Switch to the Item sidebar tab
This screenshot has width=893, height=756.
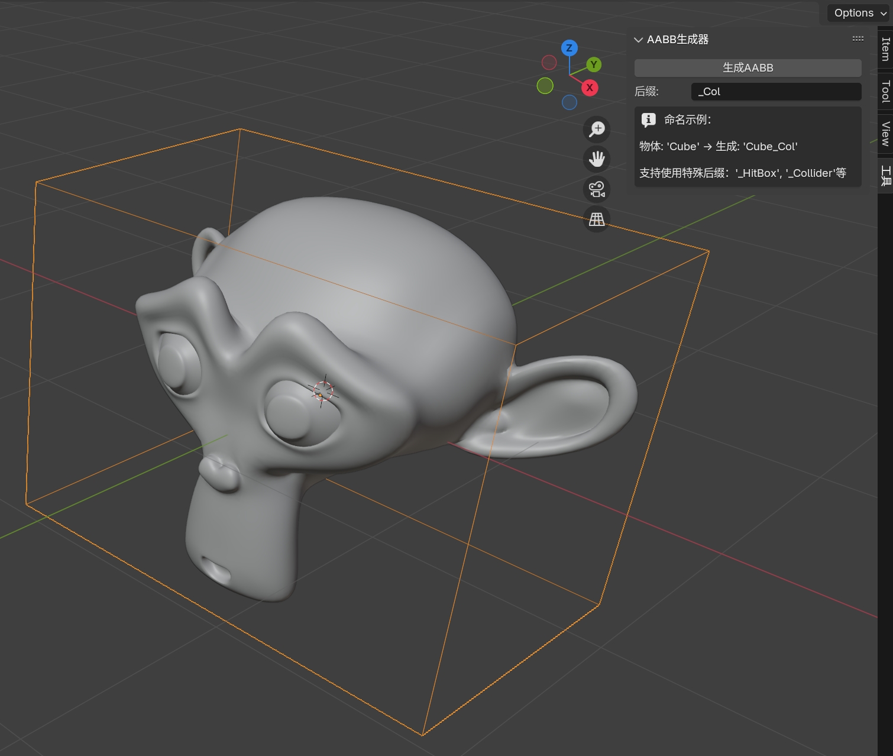[884, 50]
